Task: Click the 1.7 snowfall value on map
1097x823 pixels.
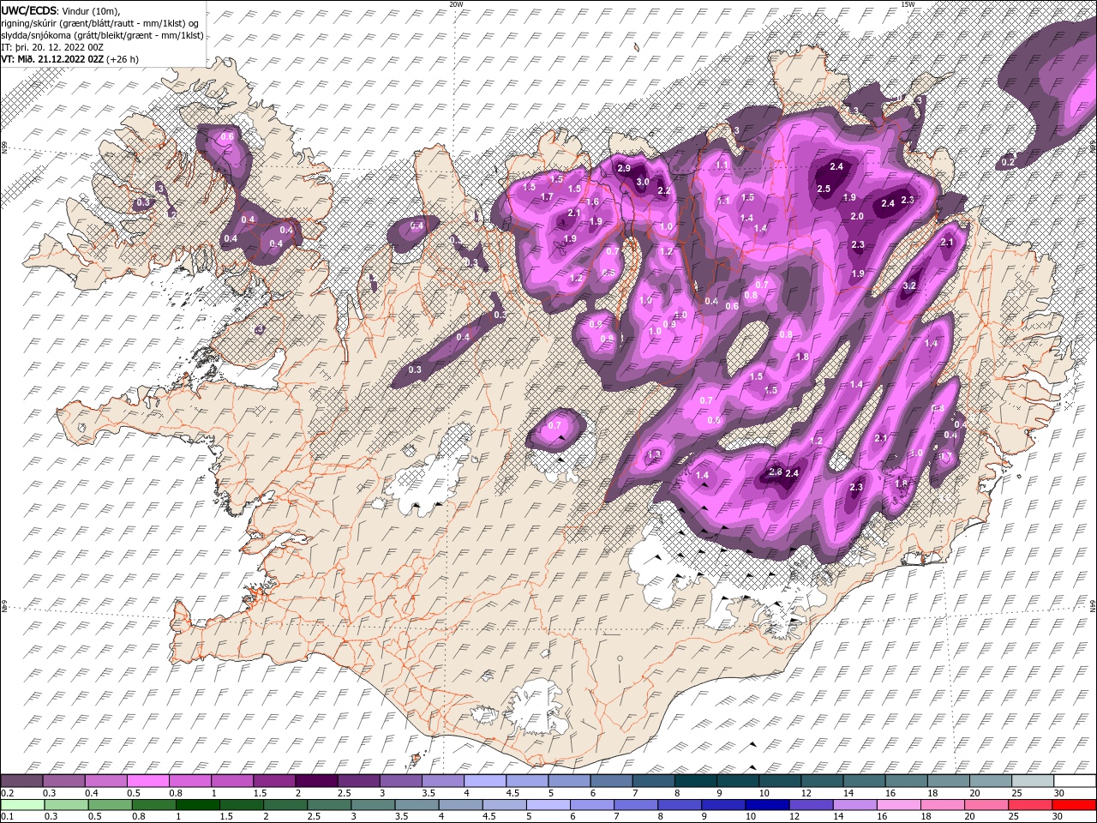Action: [547, 197]
